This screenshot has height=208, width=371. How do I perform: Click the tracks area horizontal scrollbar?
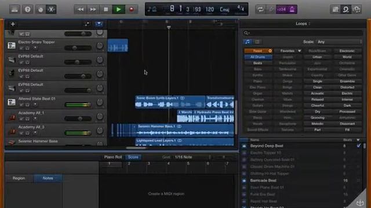[x=136, y=148]
